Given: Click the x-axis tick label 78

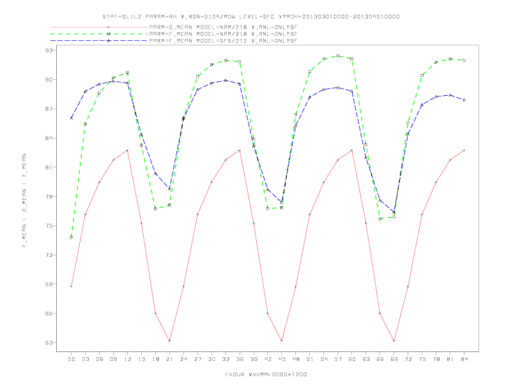Looking at the screenshot, I should pos(436,359).
